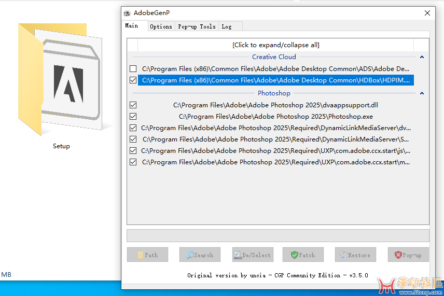Uncheck the HDBox HDPIM entry

133,80
